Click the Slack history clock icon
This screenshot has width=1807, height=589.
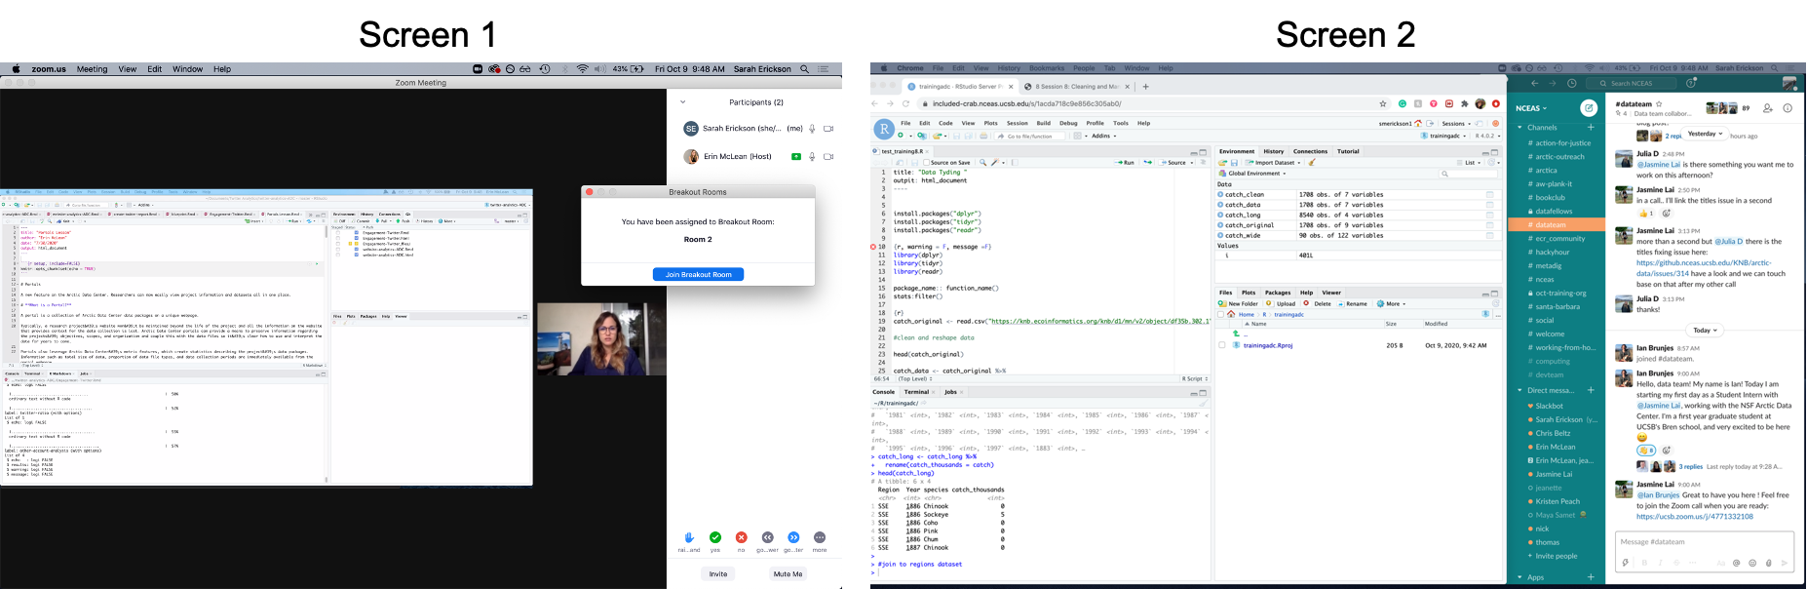[x=1571, y=84]
